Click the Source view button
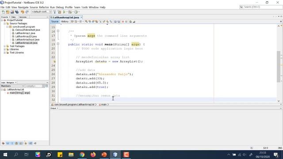The height and width of the screenshot is (159, 283). point(55,22)
